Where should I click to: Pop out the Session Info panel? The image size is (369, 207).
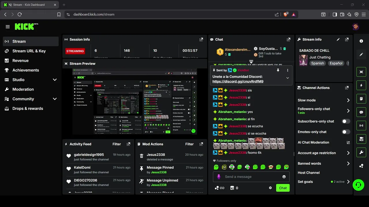pos(201,39)
